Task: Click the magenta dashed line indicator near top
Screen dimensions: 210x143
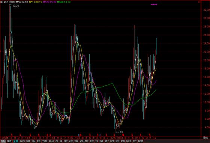Action: pos(154,4)
